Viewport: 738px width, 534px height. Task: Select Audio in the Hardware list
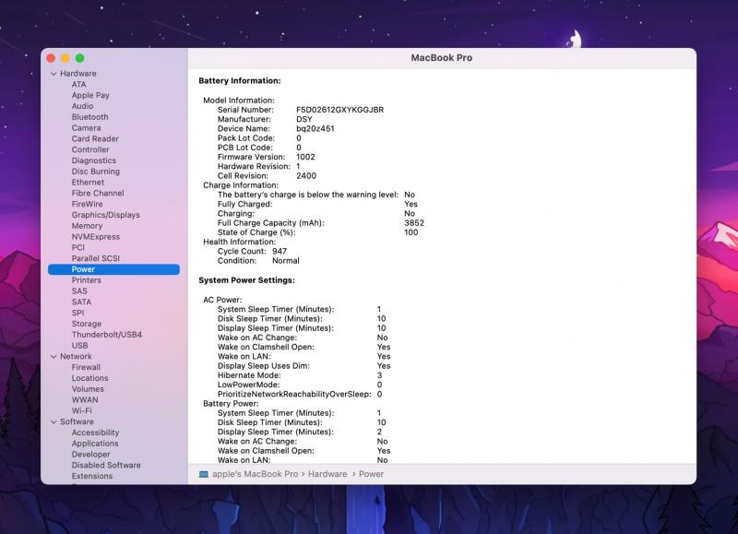82,106
